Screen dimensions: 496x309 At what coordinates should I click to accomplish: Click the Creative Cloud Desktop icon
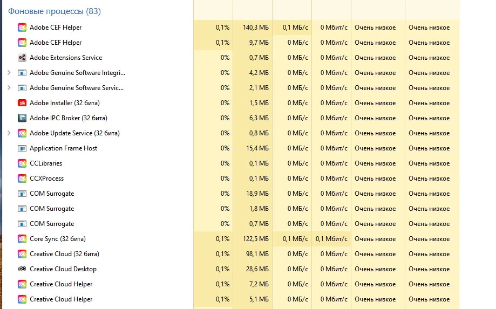(22, 269)
